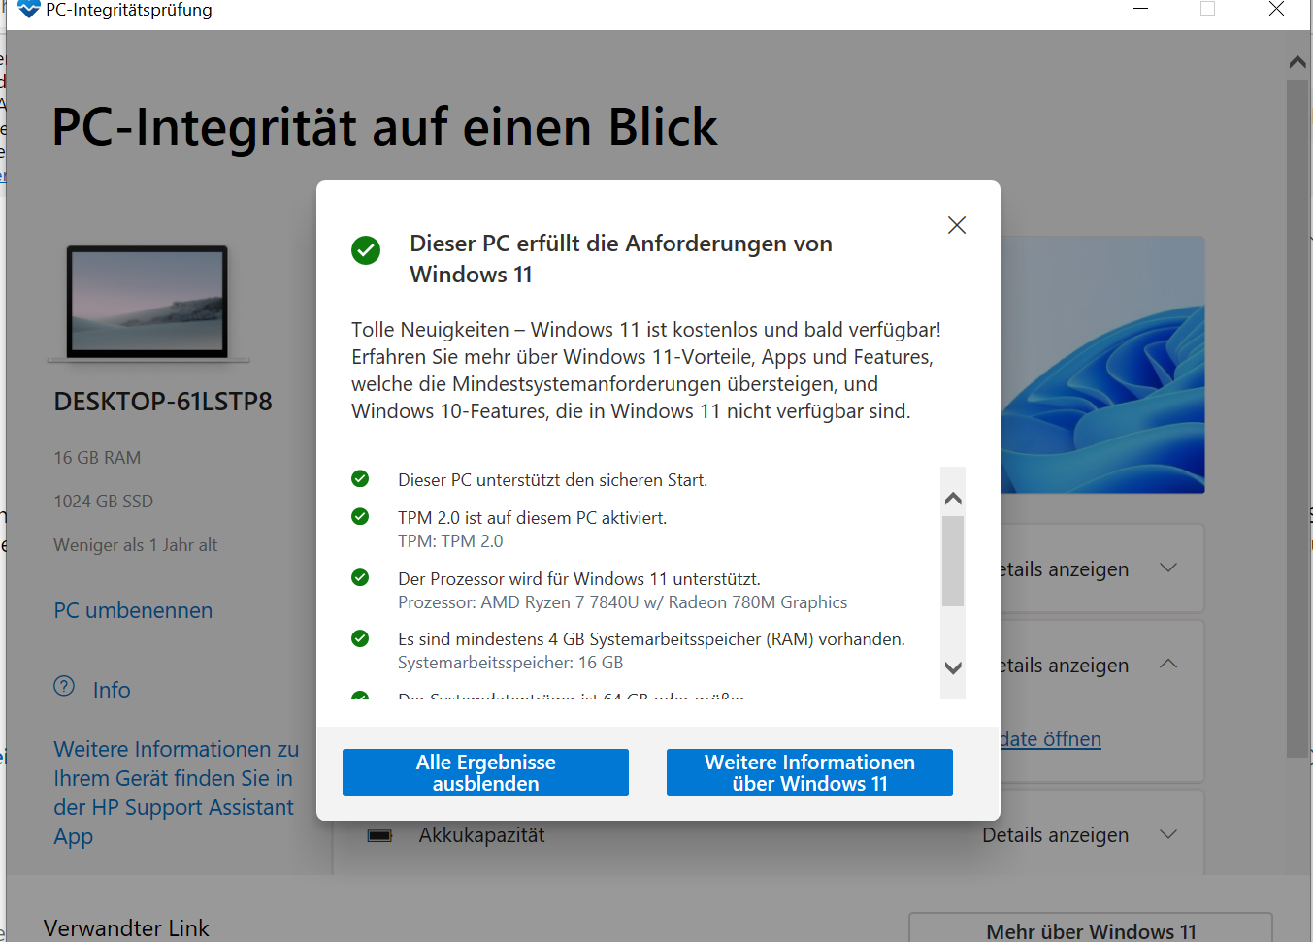The height and width of the screenshot is (942, 1313).
Task: Click the Prozessor: AMD Ryzen 7 7840U line
Action: (x=622, y=602)
